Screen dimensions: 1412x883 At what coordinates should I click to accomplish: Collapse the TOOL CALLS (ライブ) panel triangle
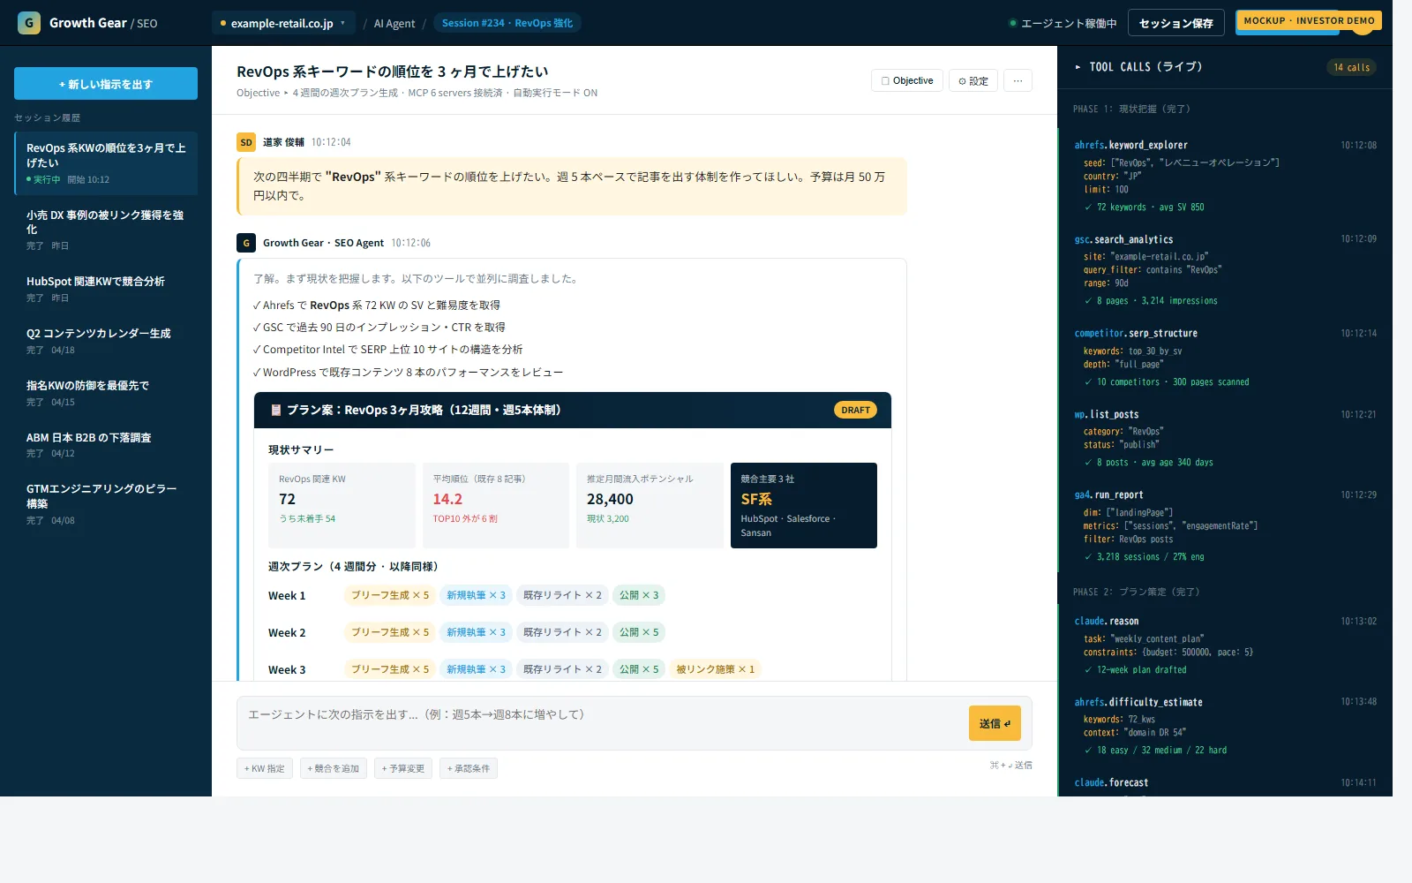click(x=1078, y=67)
